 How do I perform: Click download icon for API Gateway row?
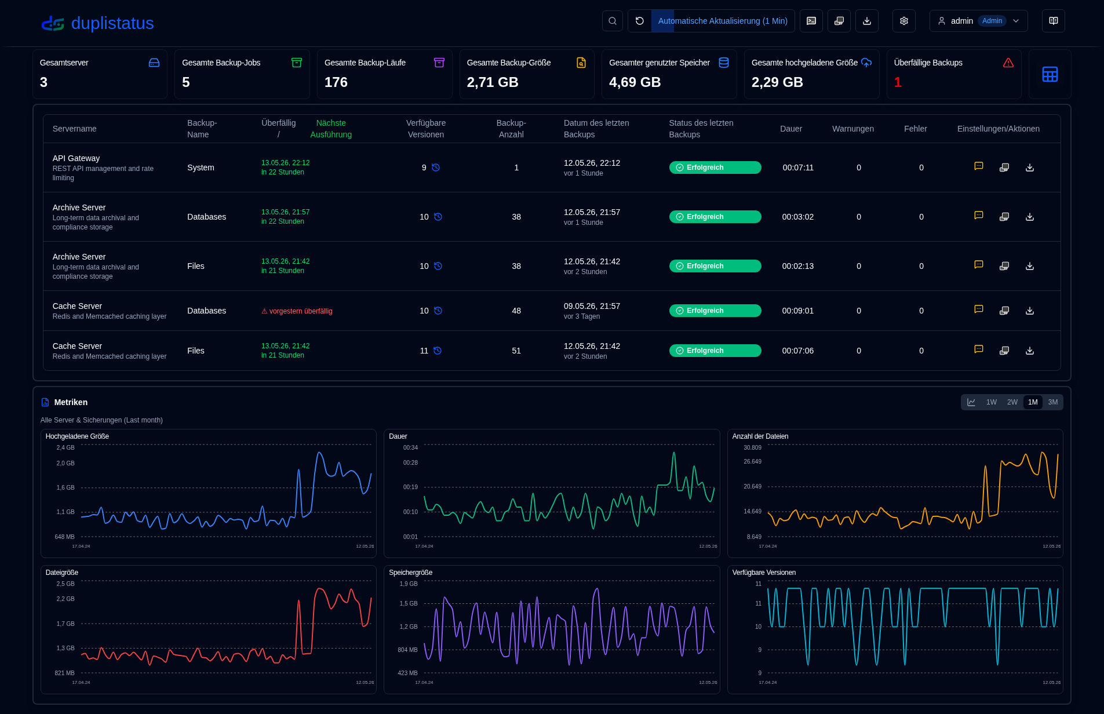point(1030,167)
